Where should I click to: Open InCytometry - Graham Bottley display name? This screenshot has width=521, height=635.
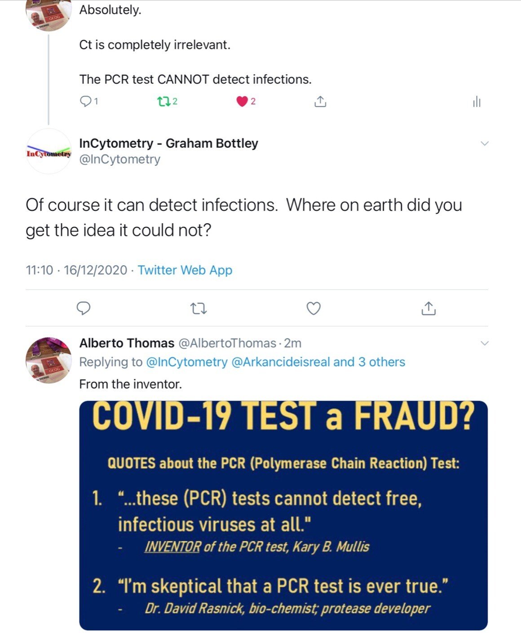(168, 143)
